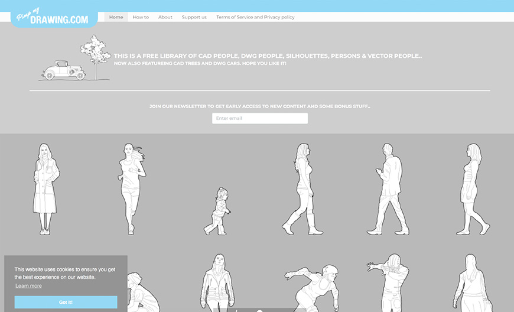This screenshot has width=514, height=312.
Task: Select the walking woman in tall boots
Action: (303, 189)
